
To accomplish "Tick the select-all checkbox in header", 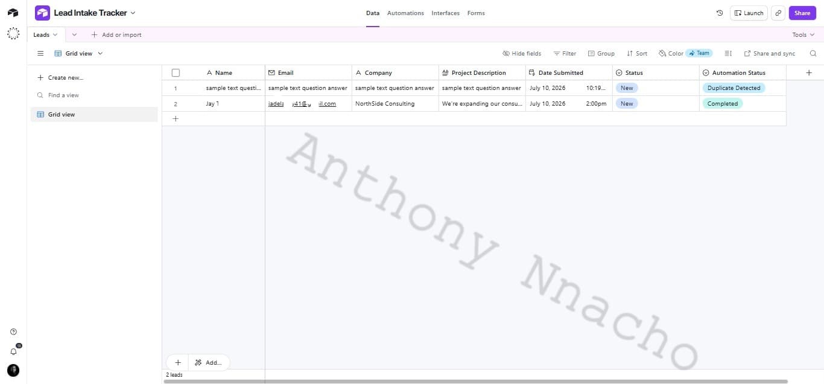I will [176, 72].
